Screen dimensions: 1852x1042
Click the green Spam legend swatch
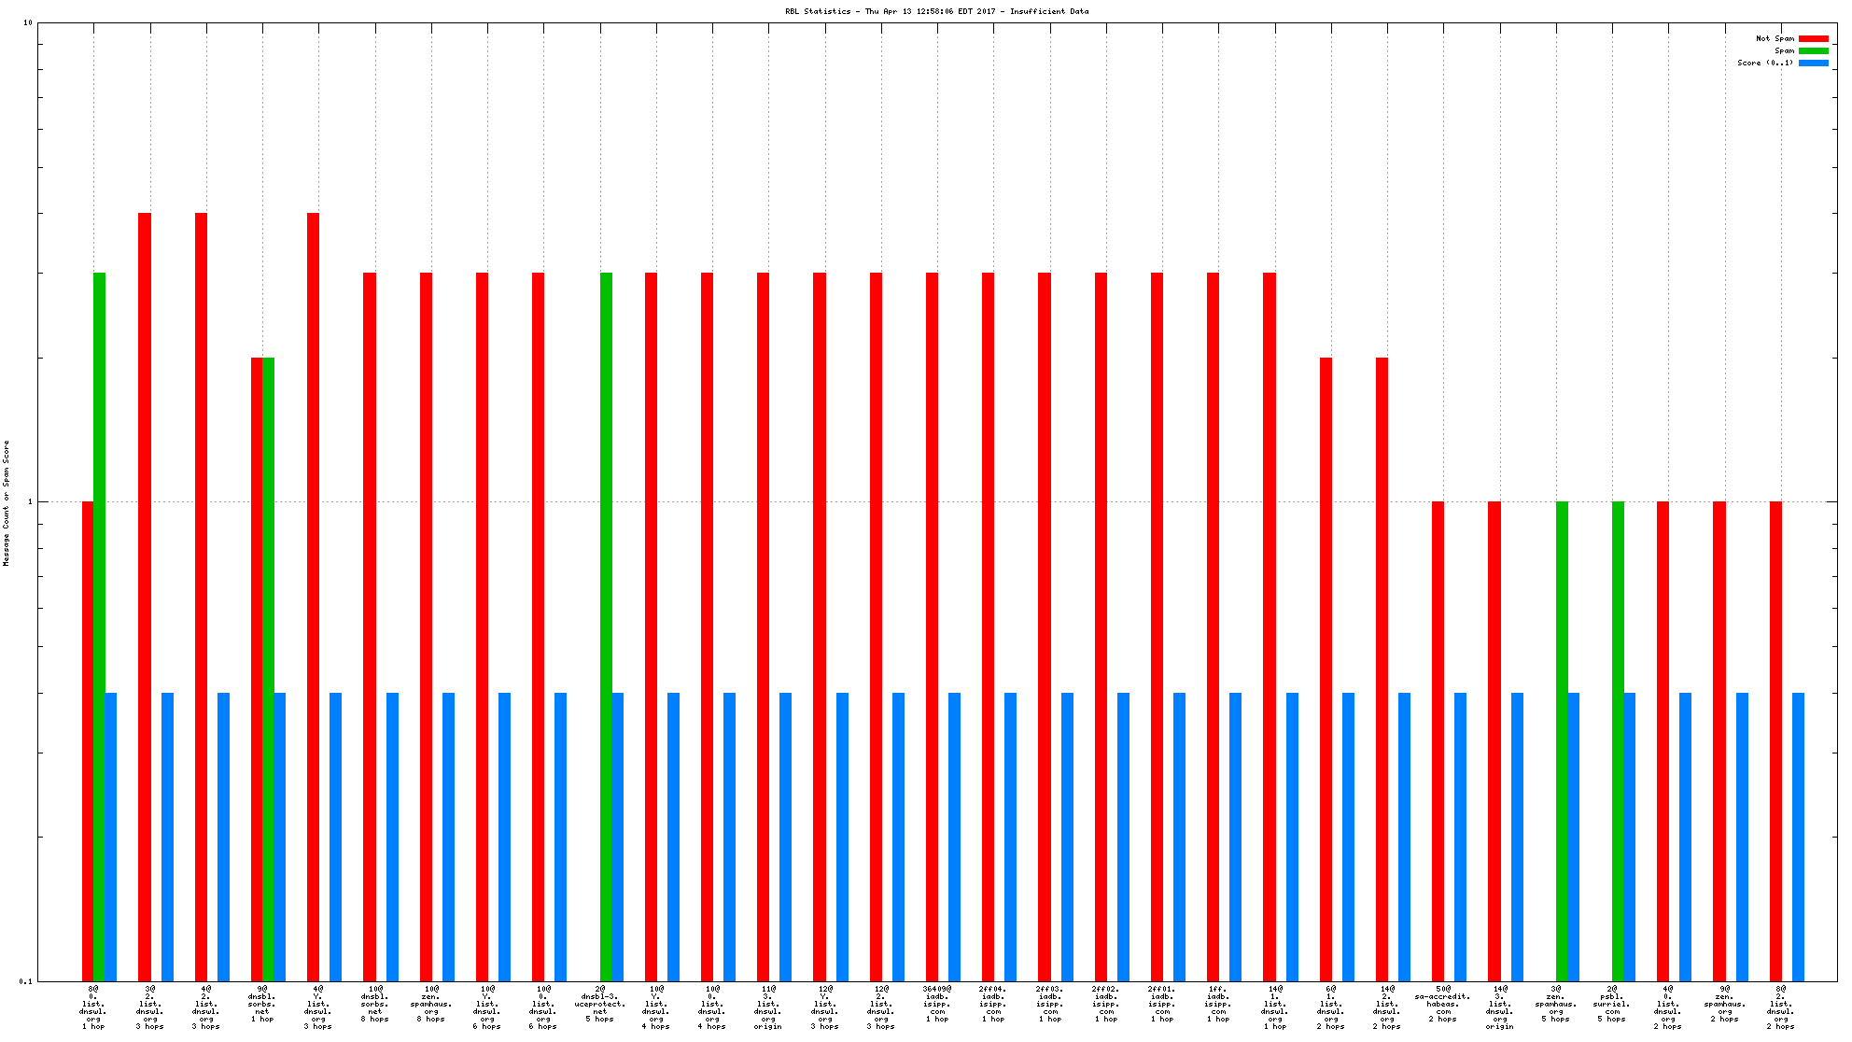point(1813,50)
